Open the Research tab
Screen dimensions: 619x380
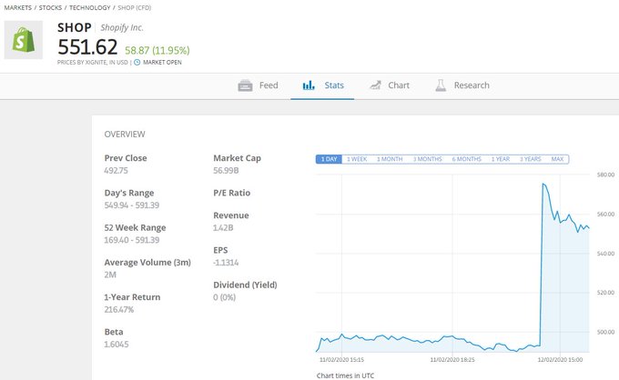pyautogui.click(x=462, y=85)
